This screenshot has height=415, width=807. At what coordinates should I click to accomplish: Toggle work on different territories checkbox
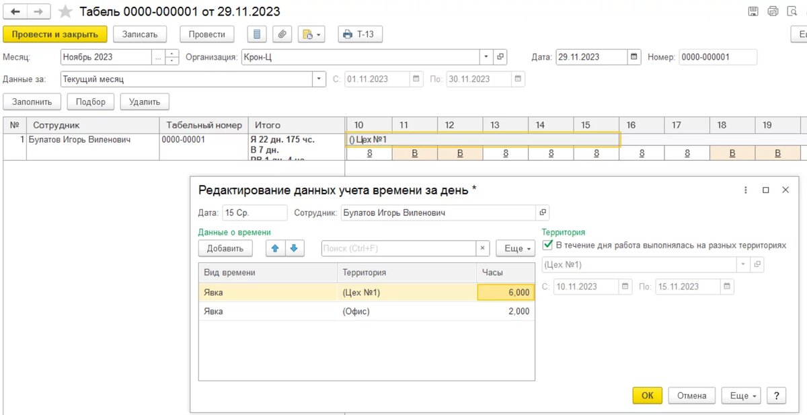click(x=547, y=246)
